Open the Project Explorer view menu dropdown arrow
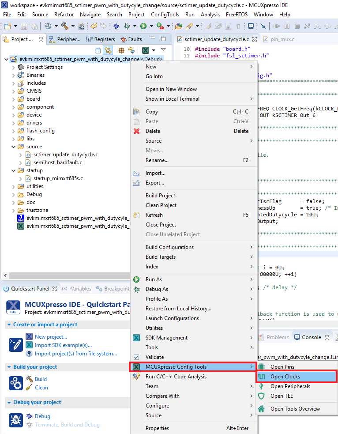This screenshot has width=338, height=434. [163, 50]
